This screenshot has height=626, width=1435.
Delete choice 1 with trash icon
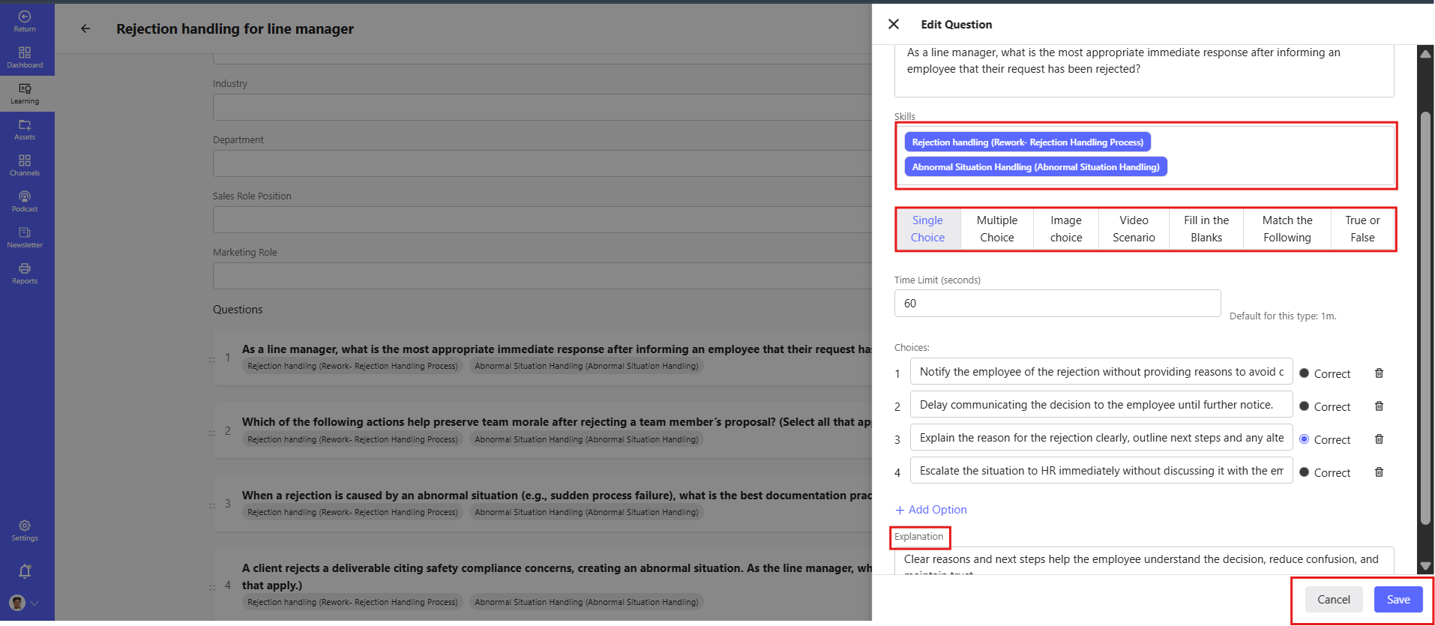click(x=1379, y=373)
